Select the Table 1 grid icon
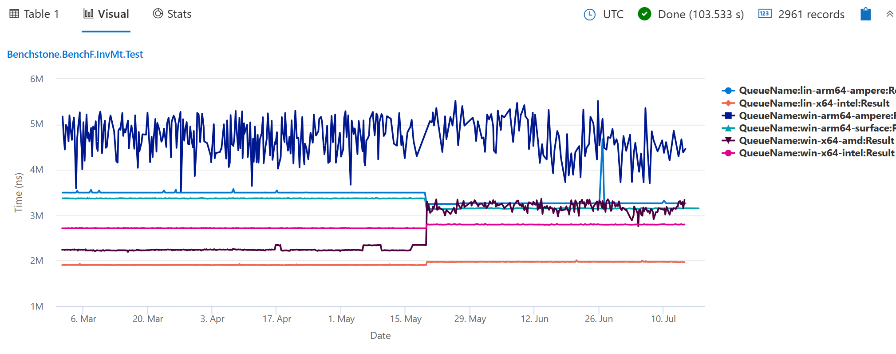The height and width of the screenshot is (354, 896). tap(15, 13)
